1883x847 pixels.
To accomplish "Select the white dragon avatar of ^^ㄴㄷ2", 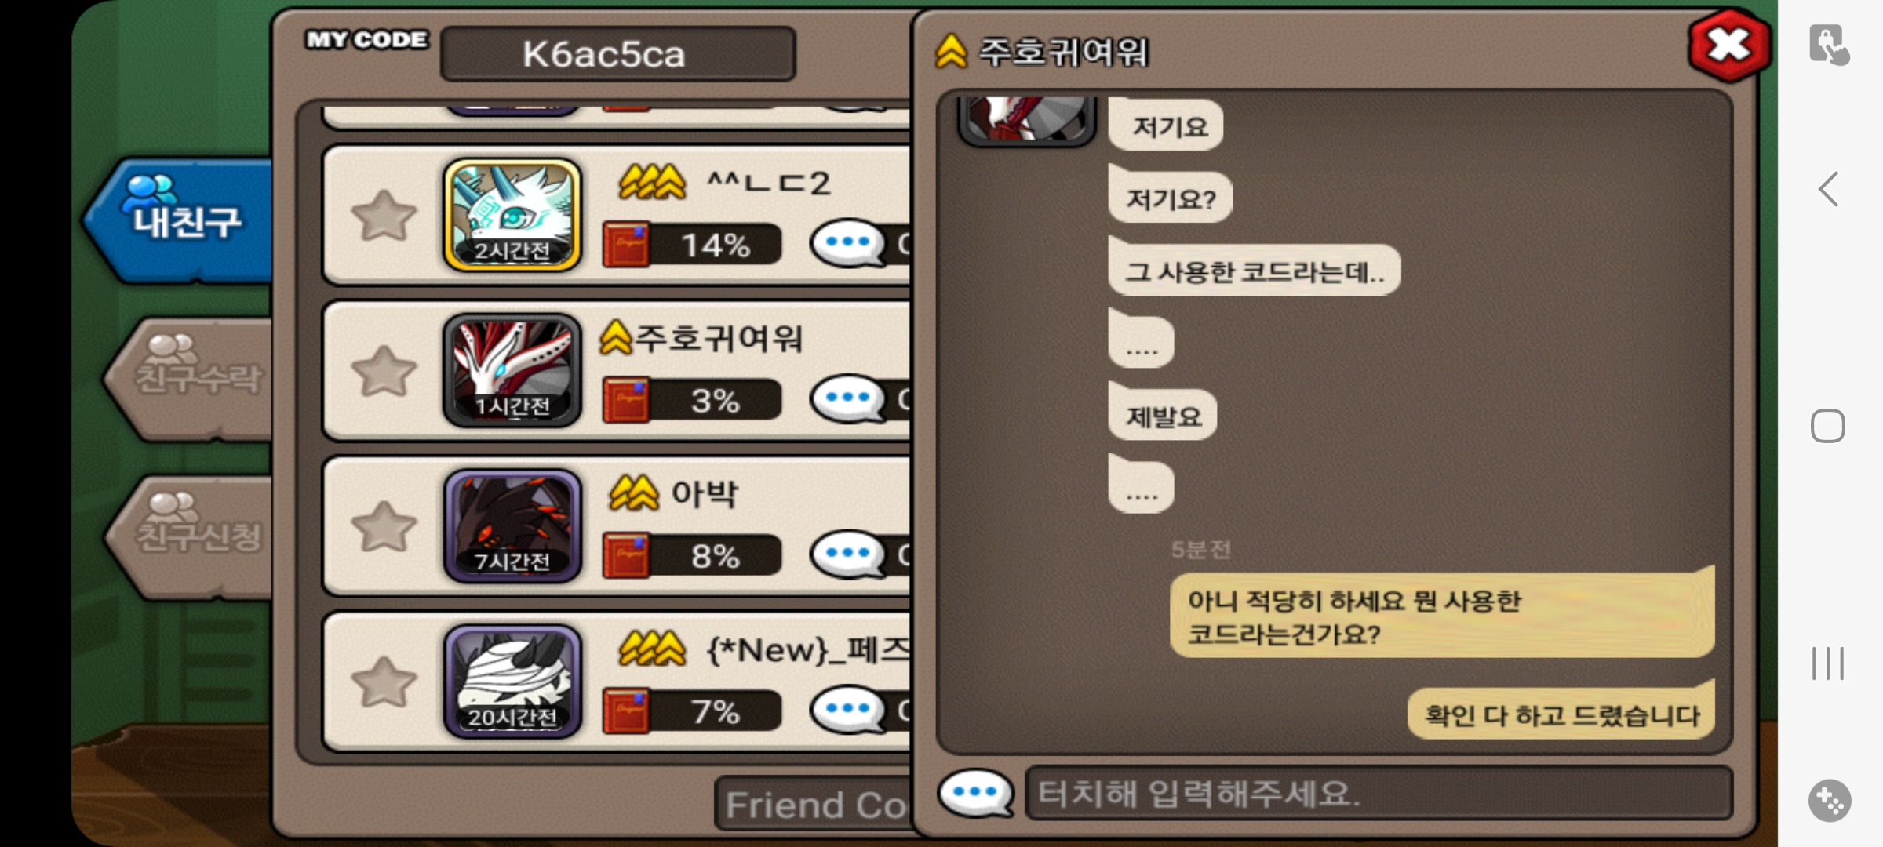I will pos(512,215).
